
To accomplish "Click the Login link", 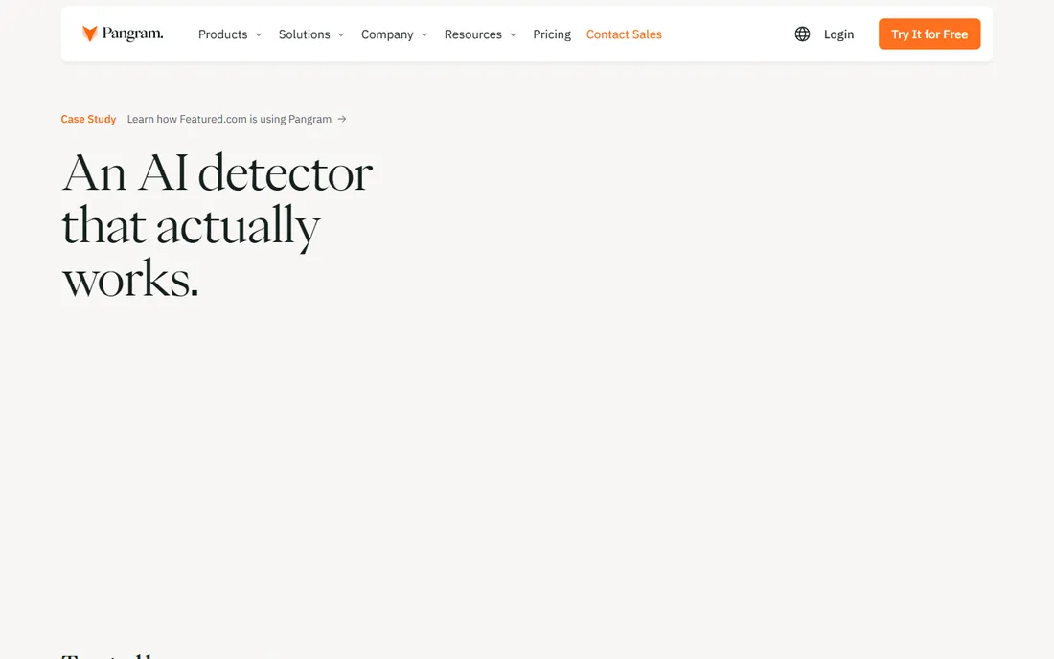I will coord(839,34).
